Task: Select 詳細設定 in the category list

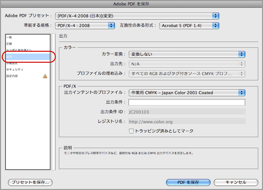Action: [28, 63]
